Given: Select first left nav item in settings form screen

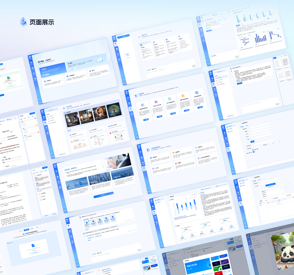Looking at the screenshot, I should tap(230, 126).
